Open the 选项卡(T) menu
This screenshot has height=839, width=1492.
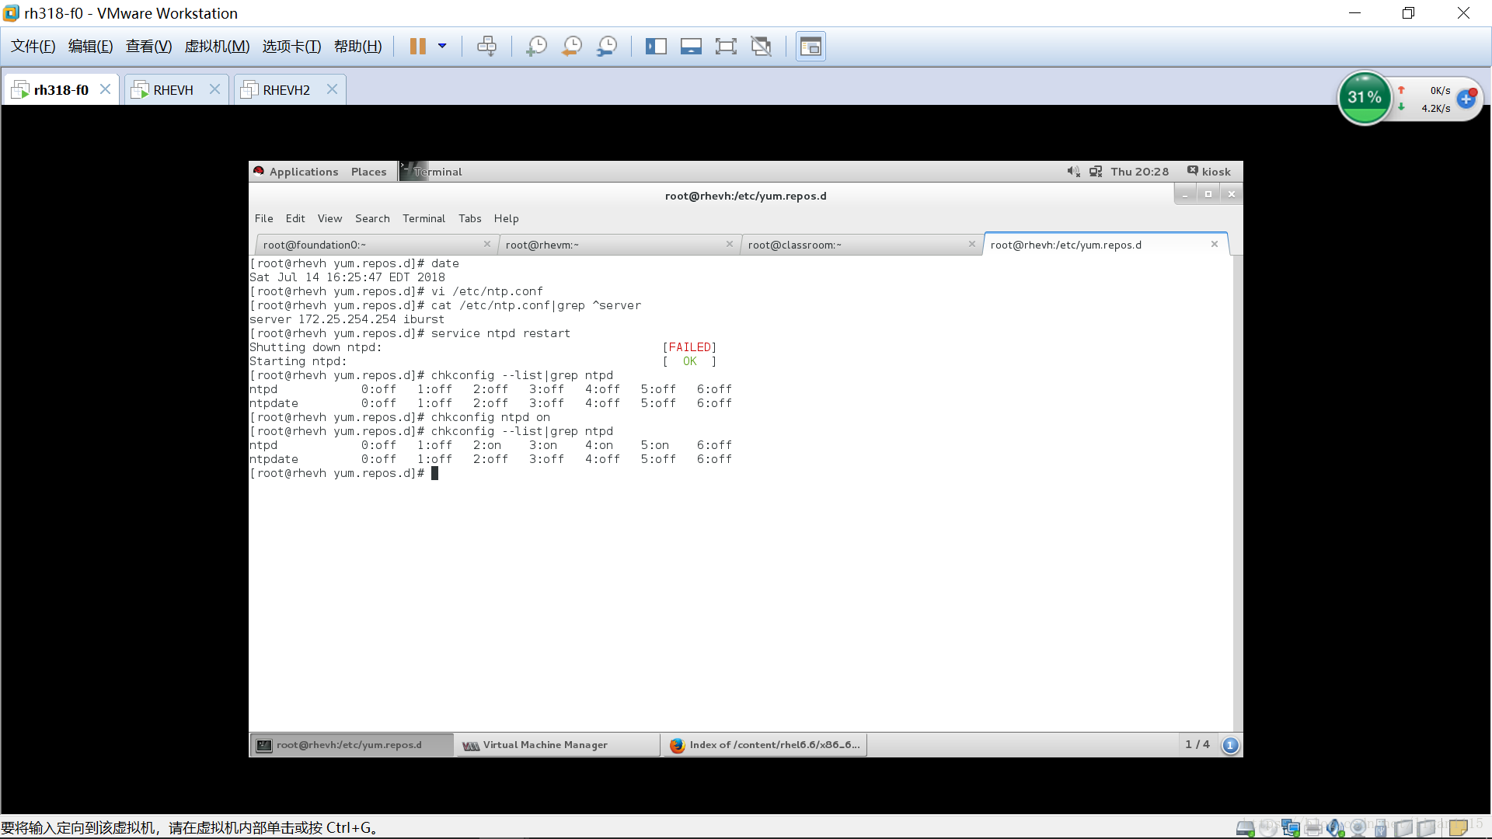click(291, 47)
